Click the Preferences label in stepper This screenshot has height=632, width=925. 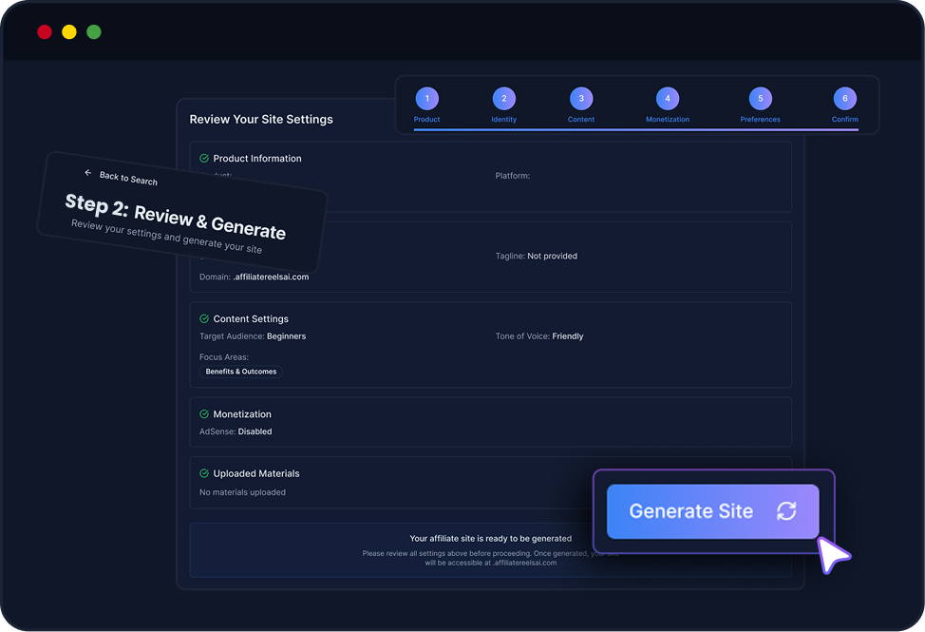(760, 120)
